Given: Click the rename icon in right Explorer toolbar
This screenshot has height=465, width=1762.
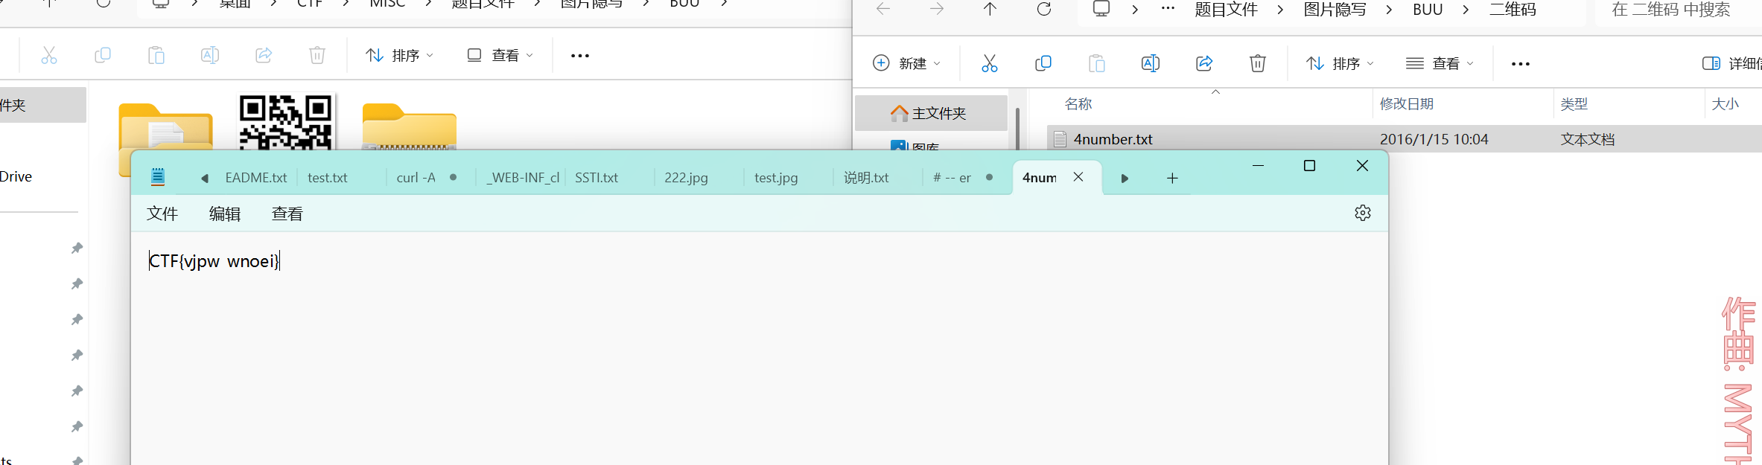Looking at the screenshot, I should click(x=1150, y=64).
